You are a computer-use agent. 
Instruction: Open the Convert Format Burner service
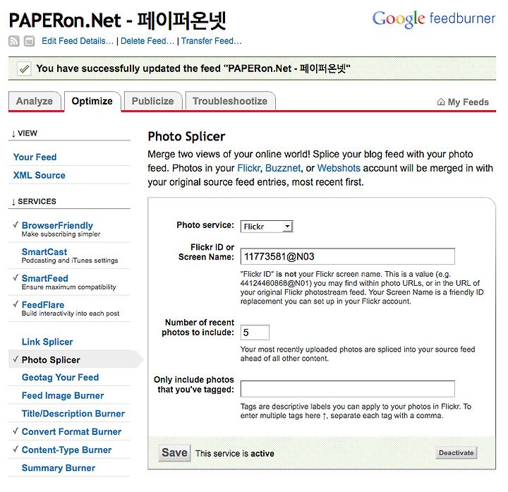71,432
